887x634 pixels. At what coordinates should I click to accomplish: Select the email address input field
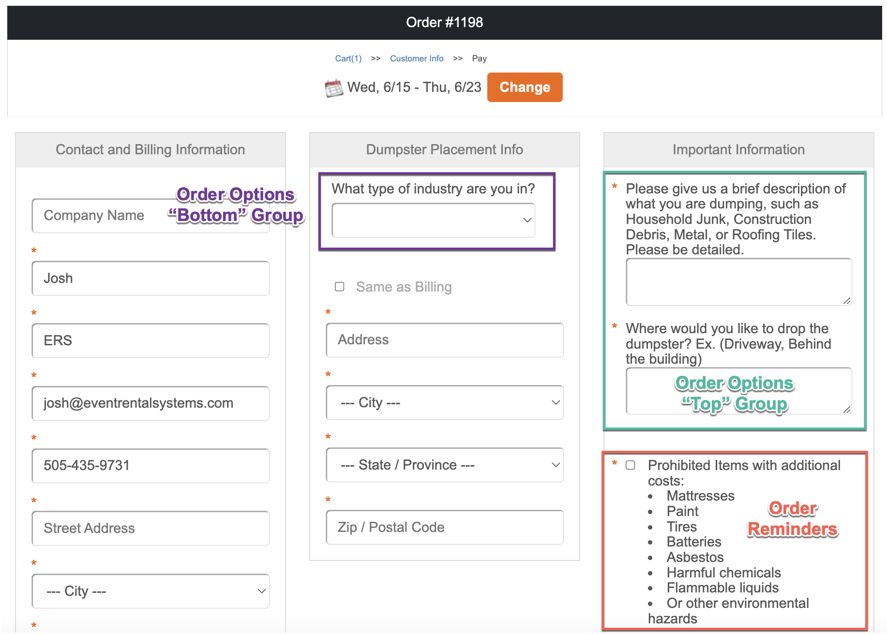150,403
